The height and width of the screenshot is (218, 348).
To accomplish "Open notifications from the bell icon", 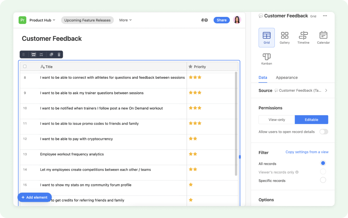I will tap(203, 20).
